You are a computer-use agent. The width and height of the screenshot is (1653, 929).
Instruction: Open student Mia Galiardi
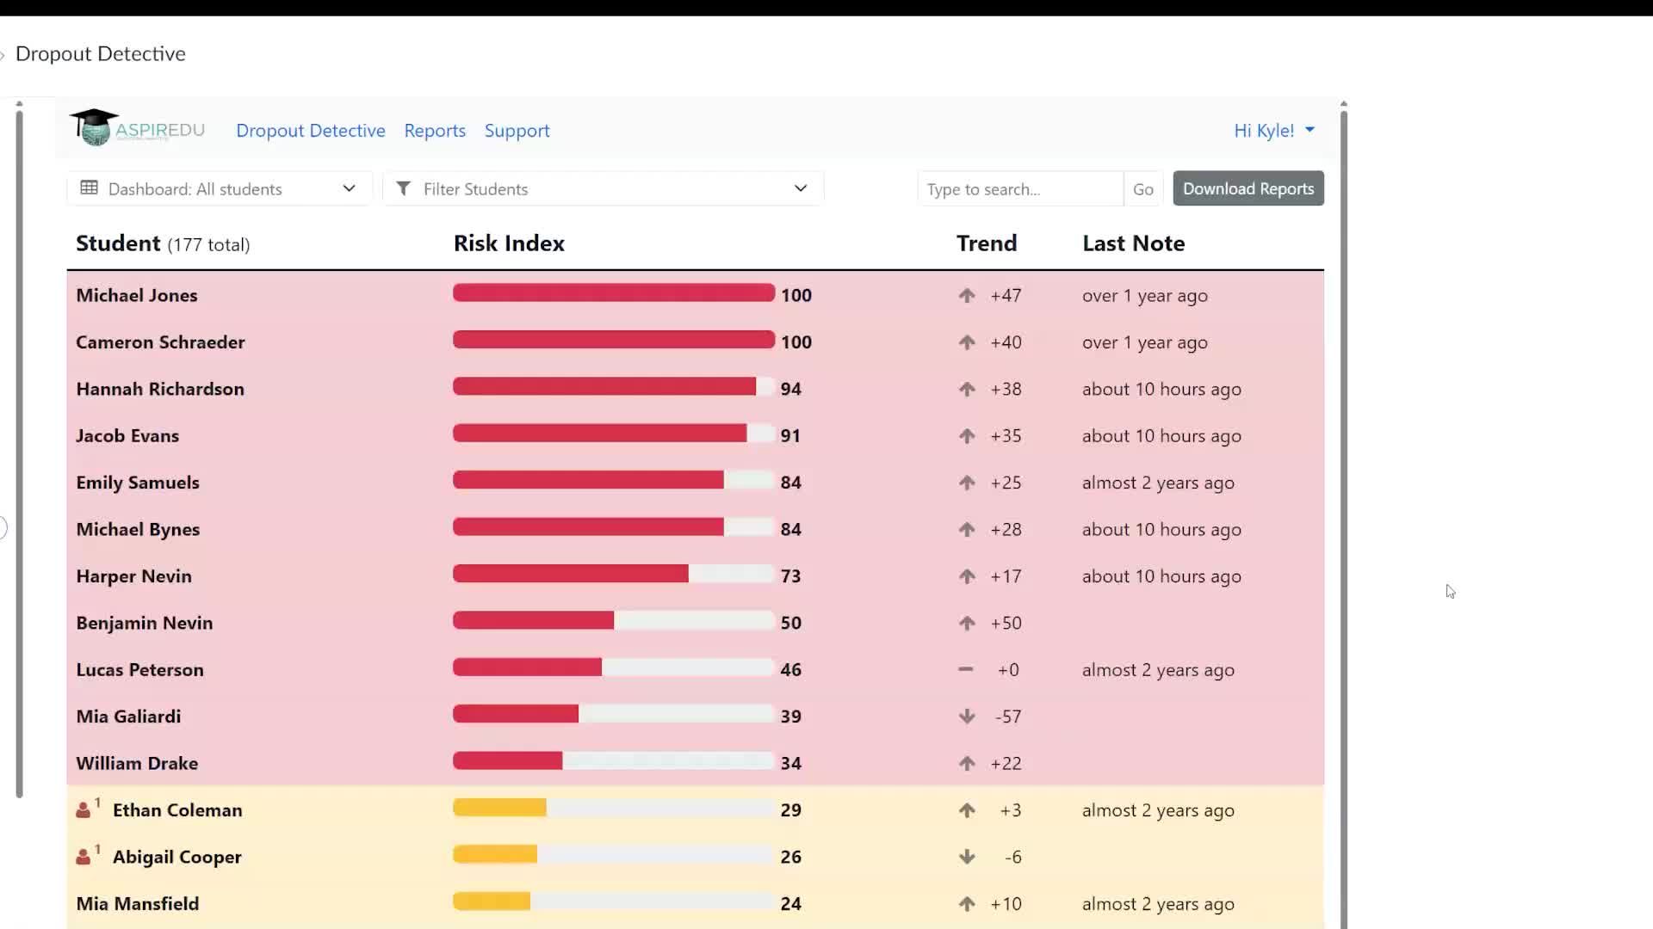pyautogui.click(x=128, y=717)
